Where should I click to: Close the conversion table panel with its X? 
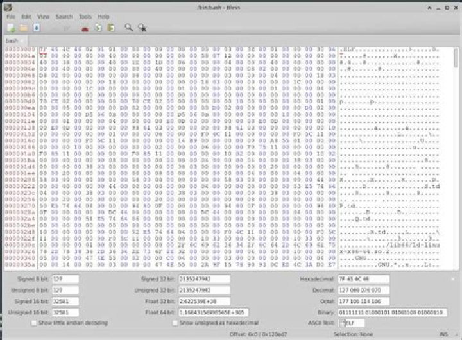(453, 279)
